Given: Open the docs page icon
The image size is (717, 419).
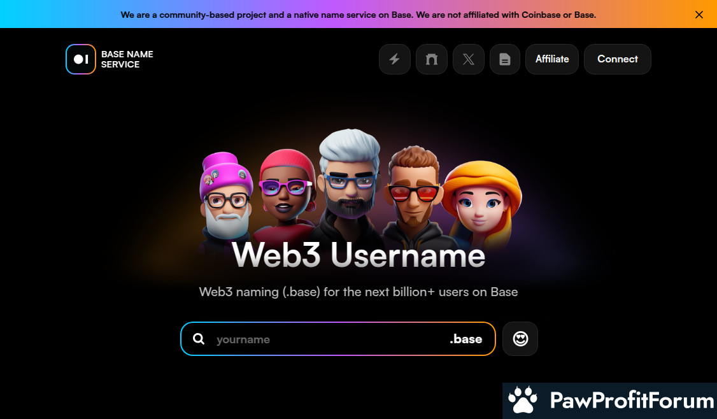Looking at the screenshot, I should pyautogui.click(x=505, y=59).
